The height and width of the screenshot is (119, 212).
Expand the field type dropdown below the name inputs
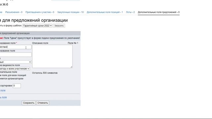click(16, 62)
